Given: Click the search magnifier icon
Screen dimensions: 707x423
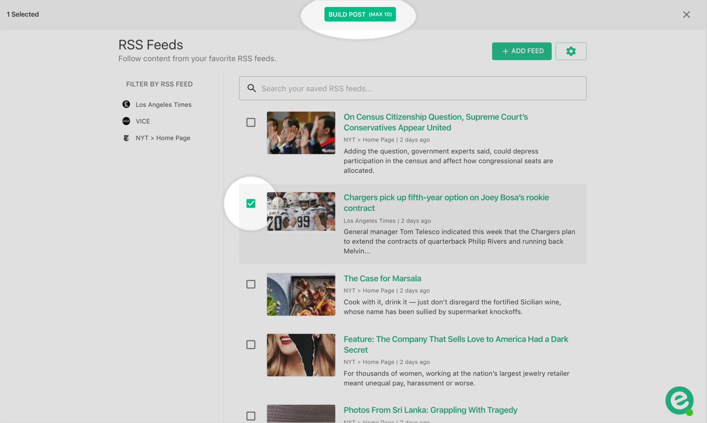Looking at the screenshot, I should pos(251,88).
